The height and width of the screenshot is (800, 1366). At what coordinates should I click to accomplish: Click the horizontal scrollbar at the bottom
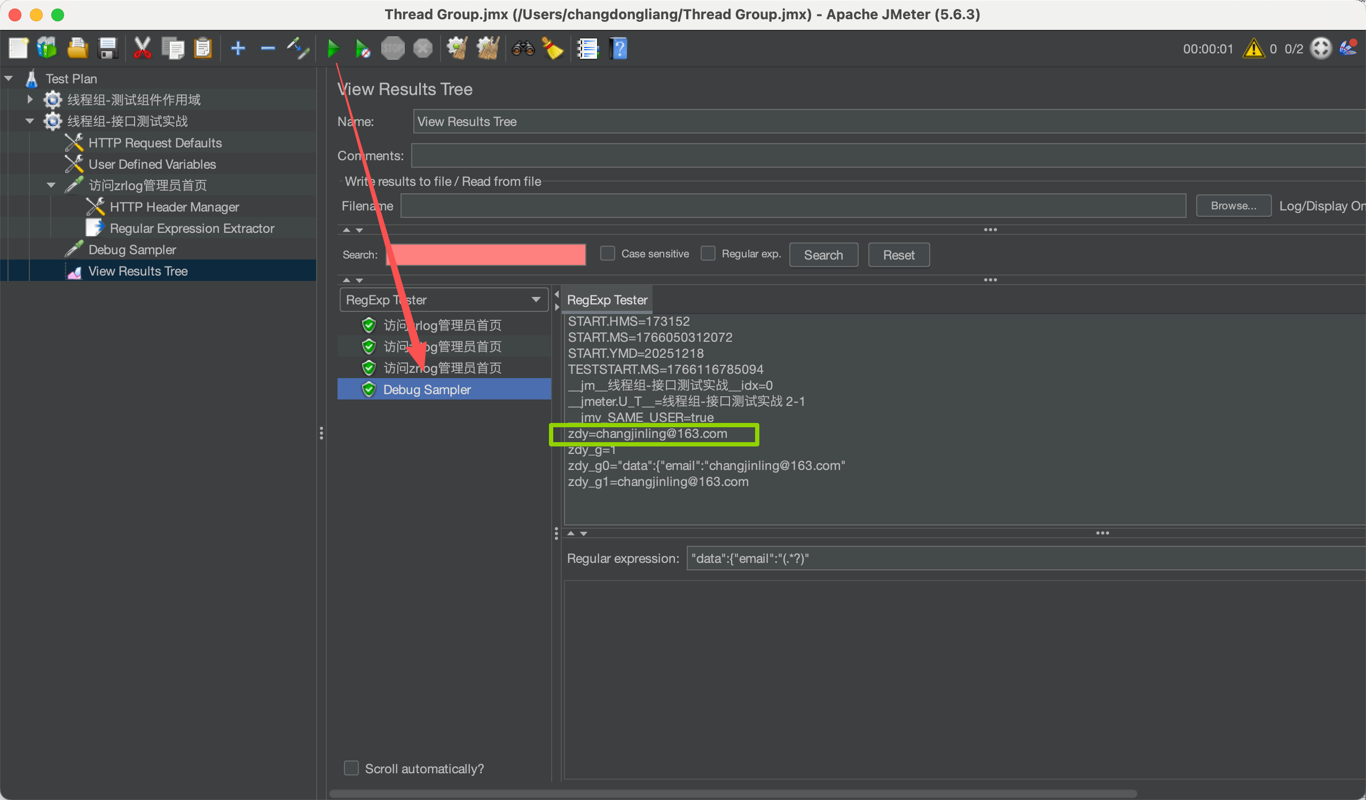pos(732,794)
